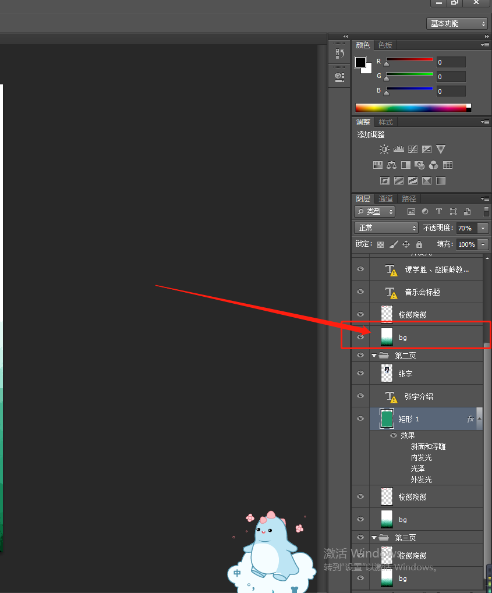Open the 类型 layer filter dropdown
492x593 pixels.
(x=375, y=211)
